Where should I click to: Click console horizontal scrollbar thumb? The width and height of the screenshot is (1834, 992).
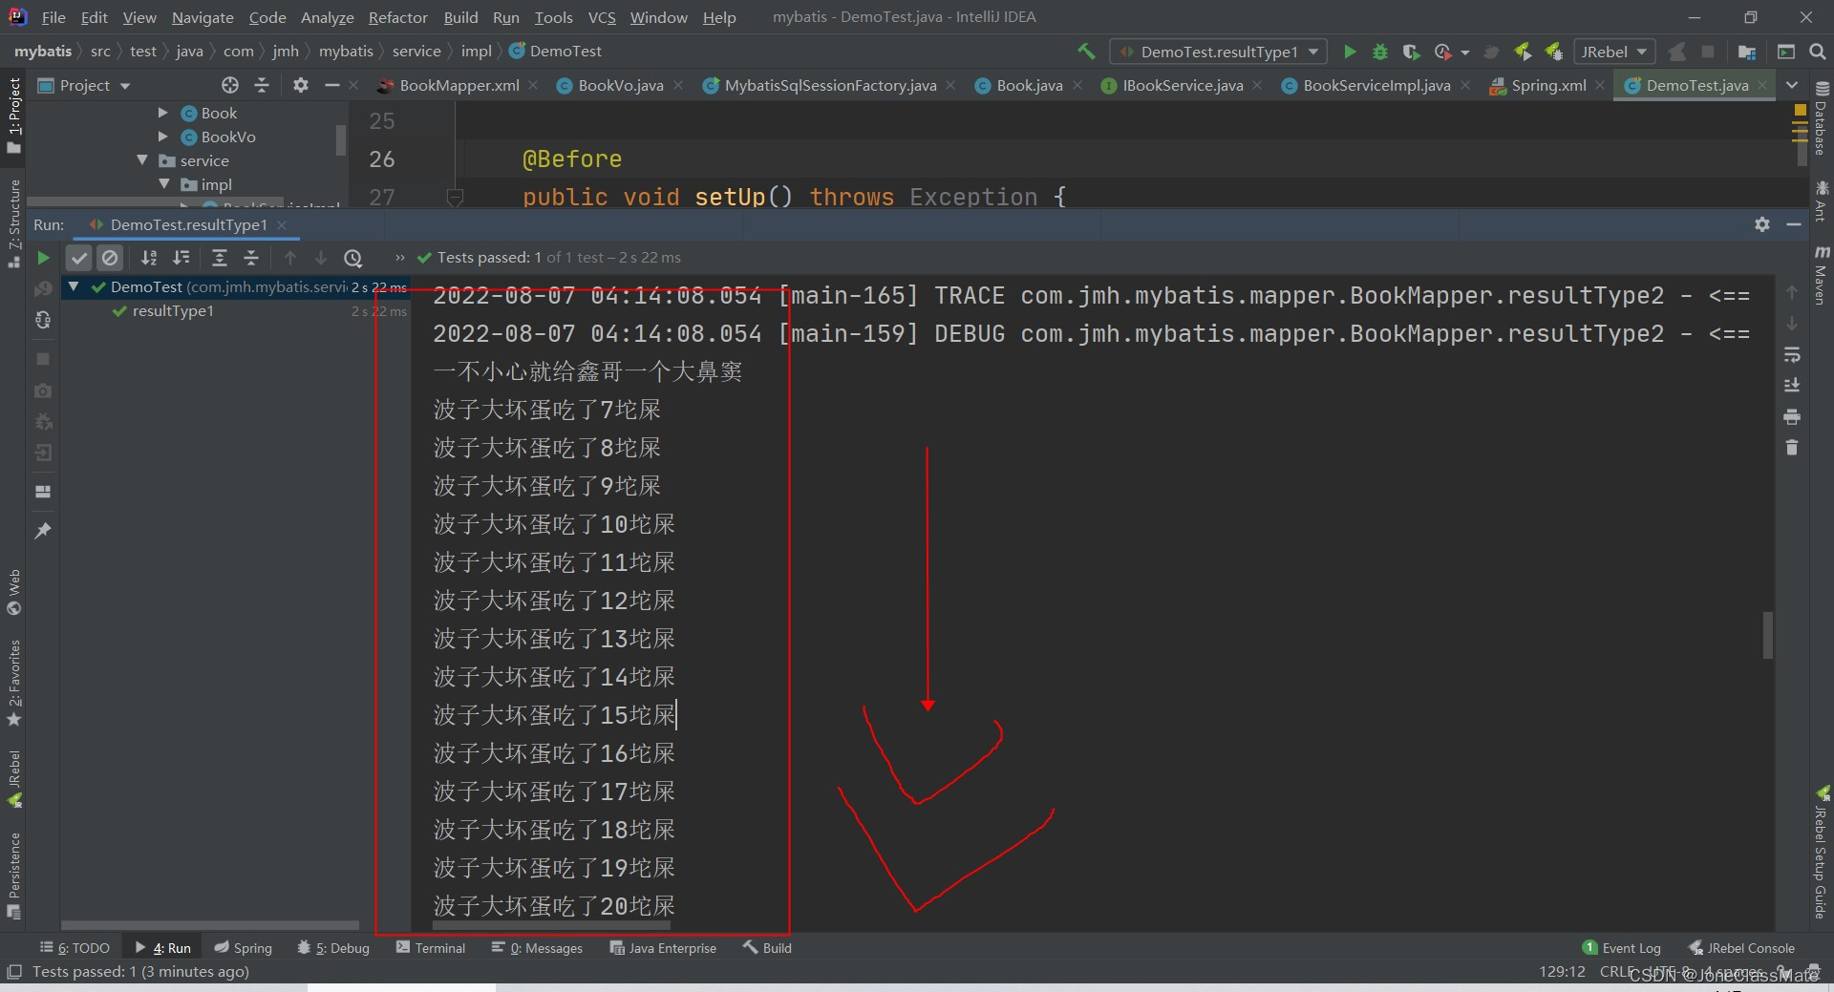(552, 925)
